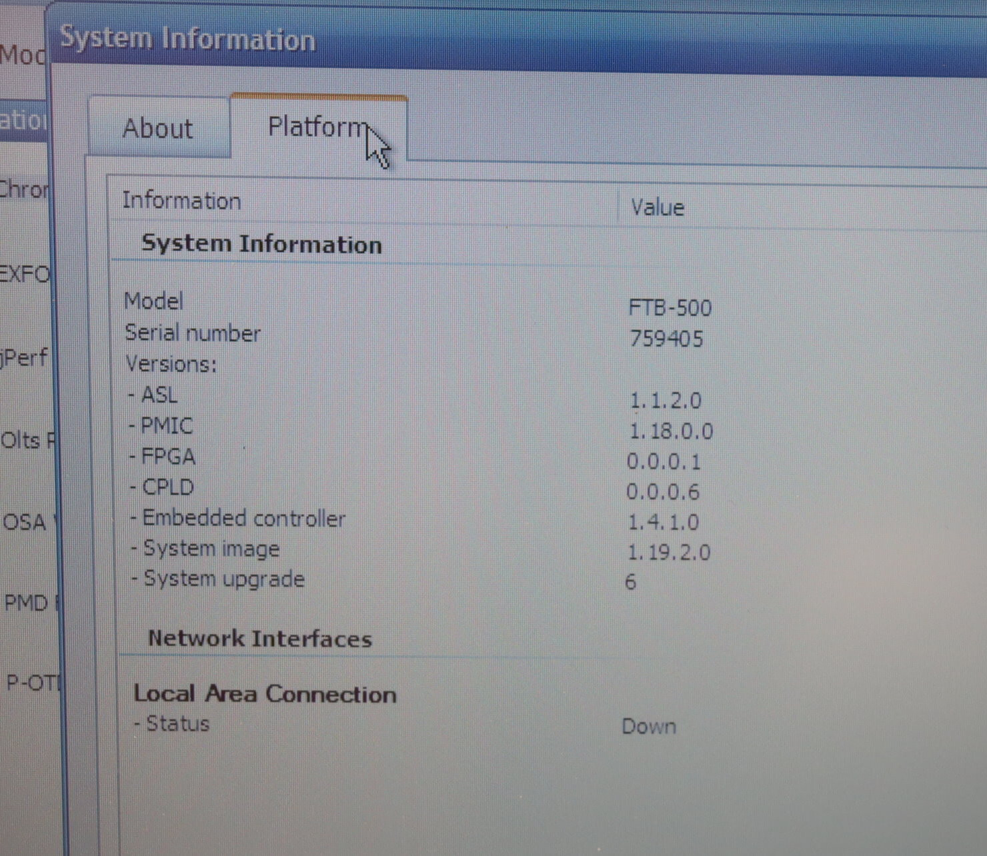Click the Down status value
Image resolution: width=987 pixels, height=856 pixels.
pyautogui.click(x=649, y=726)
